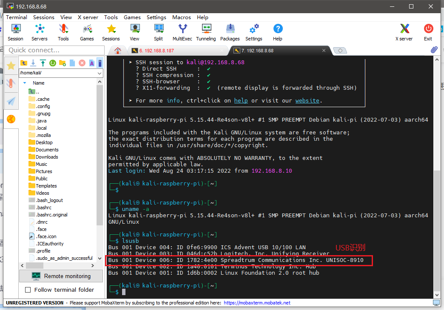Open the Session toolbar icon
The image size is (444, 310).
tap(16, 33)
